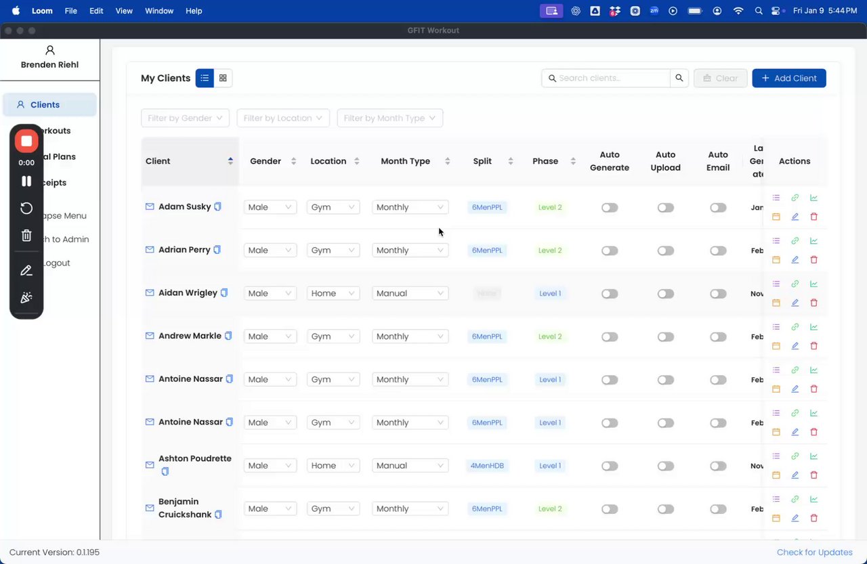
Task: Open Loom confetti effects button
Action: pyautogui.click(x=26, y=298)
